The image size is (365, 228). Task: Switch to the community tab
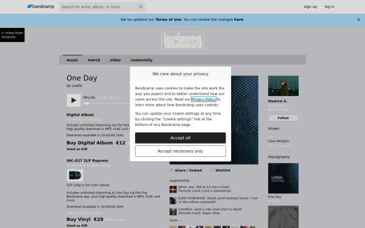[x=141, y=60]
